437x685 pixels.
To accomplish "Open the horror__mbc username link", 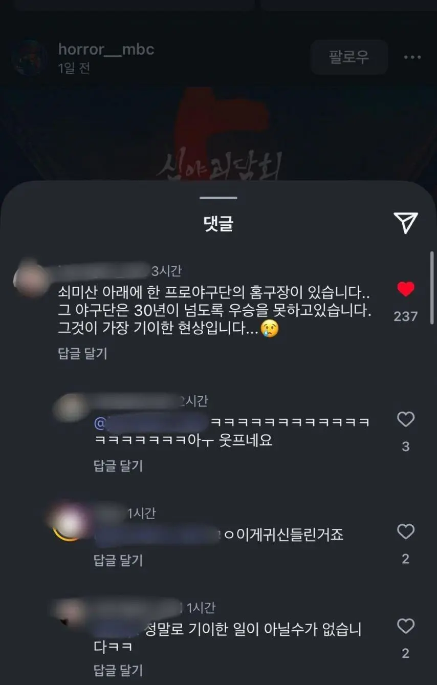I will pyautogui.click(x=106, y=49).
